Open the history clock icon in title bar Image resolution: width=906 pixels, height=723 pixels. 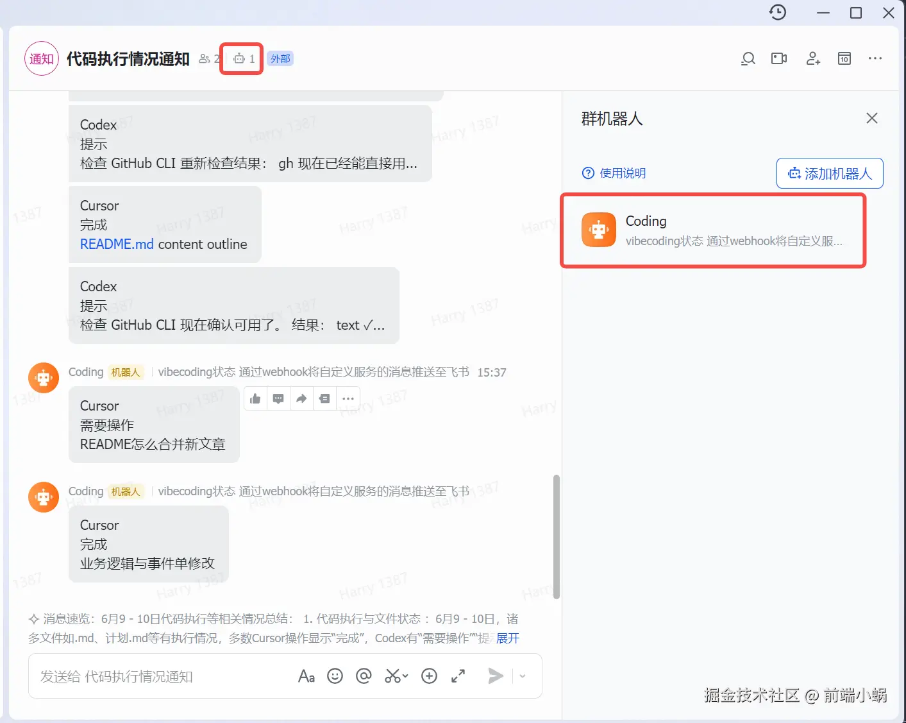point(778,12)
